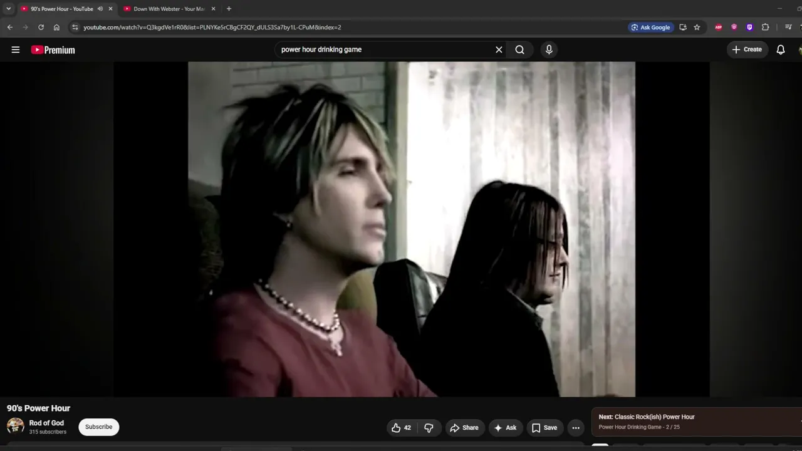The width and height of the screenshot is (802, 451).
Task: Click the video player area
Action: (412, 229)
